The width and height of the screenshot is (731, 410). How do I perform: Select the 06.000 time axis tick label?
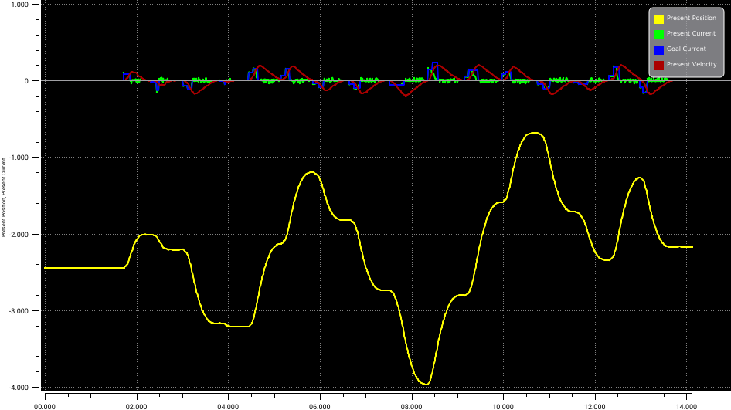[x=320, y=404]
